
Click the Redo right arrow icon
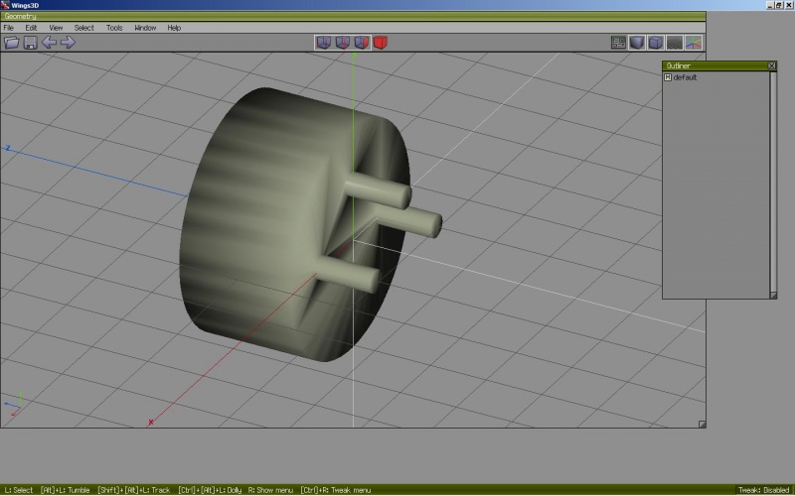coord(68,43)
